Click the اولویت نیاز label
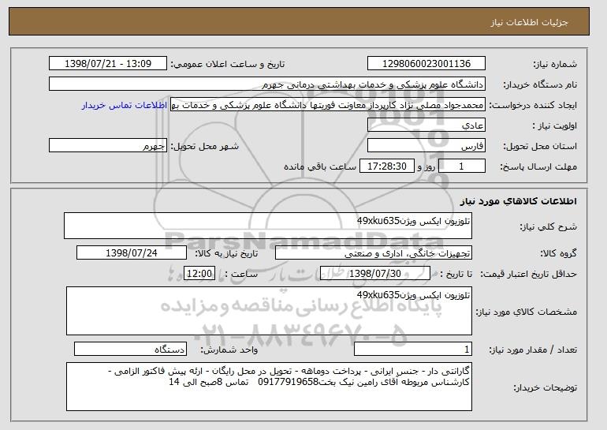This screenshot has width=607, height=430. [x=554, y=126]
